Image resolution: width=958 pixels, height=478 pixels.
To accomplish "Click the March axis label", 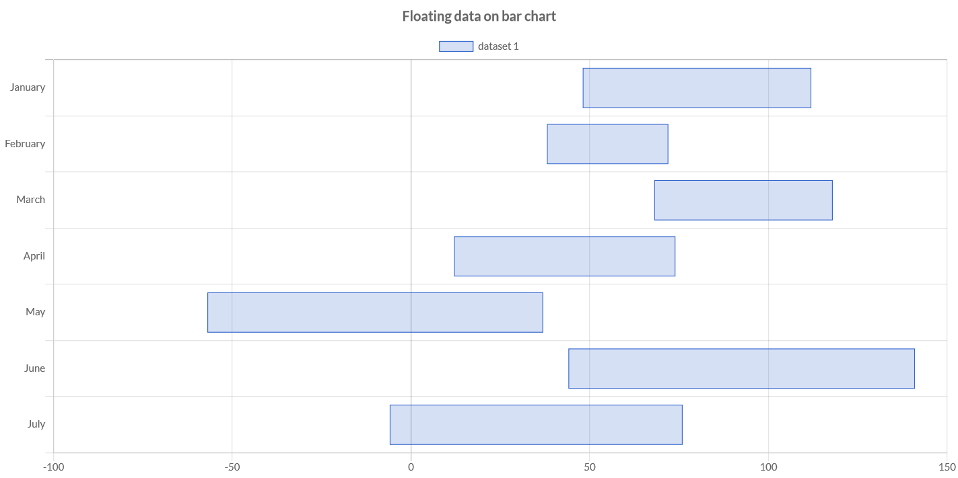I will [31, 200].
